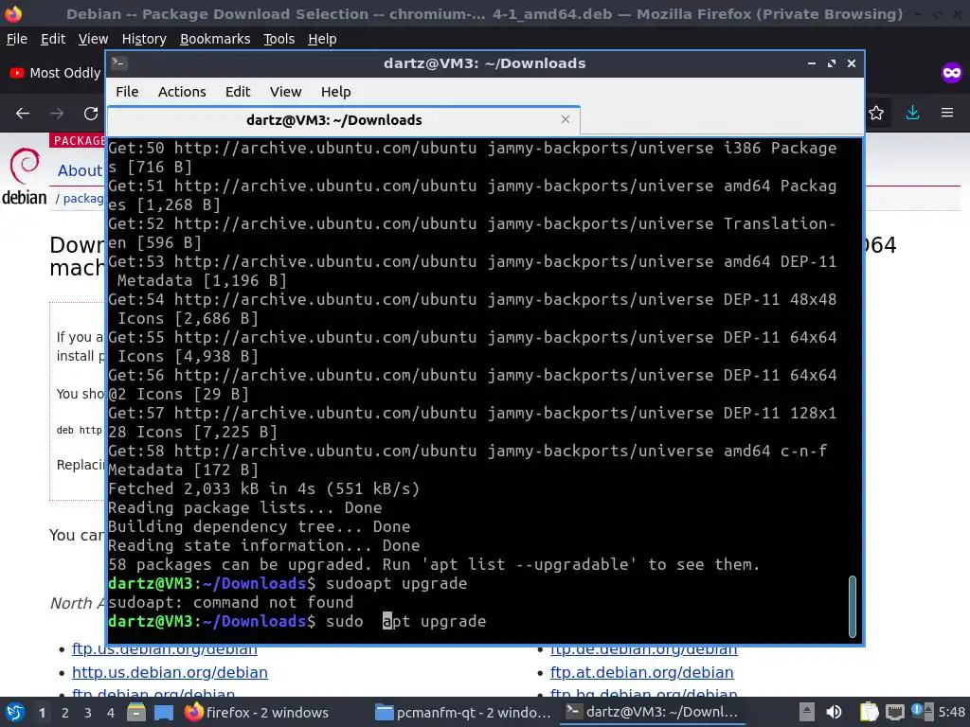Open the terminal Help menu
Viewport: 970px width, 727px height.
(x=335, y=92)
